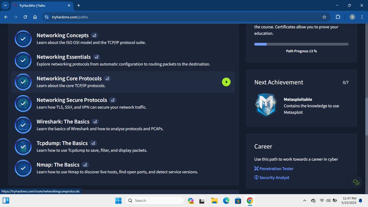
Task: Open the Nmap: The Basics room title
Action: [x=58, y=165]
